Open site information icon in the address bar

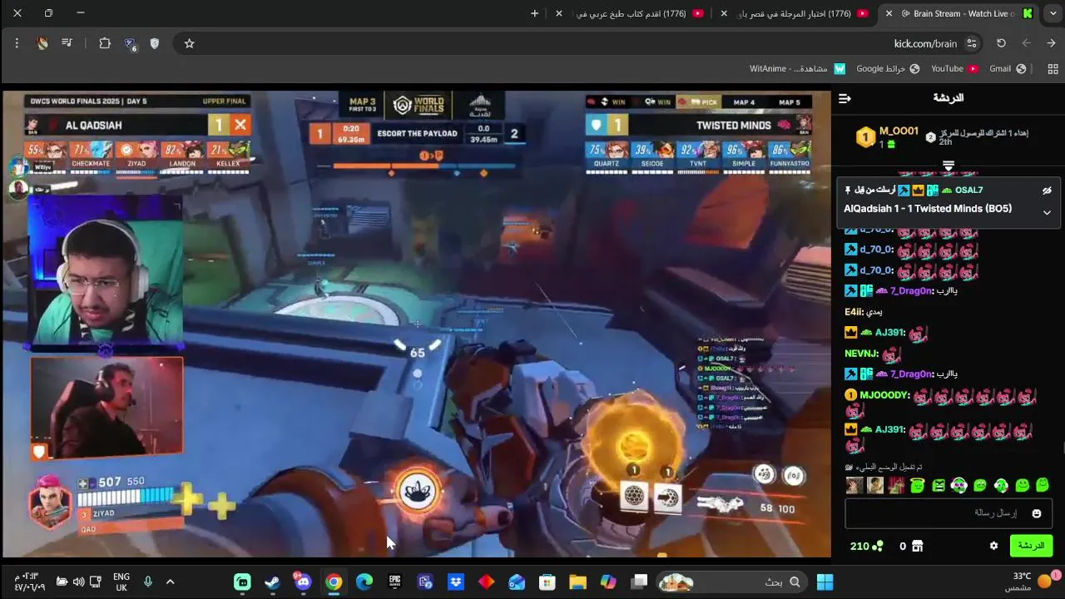pyautogui.click(x=971, y=43)
